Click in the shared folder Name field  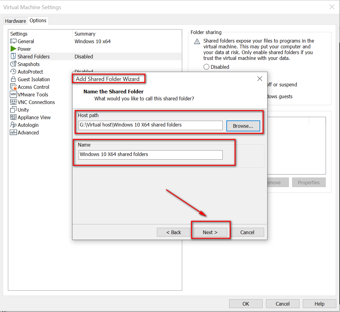click(x=151, y=155)
